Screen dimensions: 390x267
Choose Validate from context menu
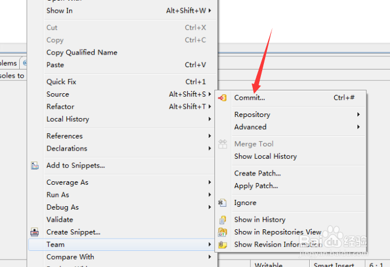[x=122, y=220]
